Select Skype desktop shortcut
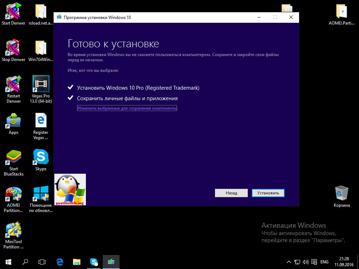The width and height of the screenshot is (359, 269). pyautogui.click(x=41, y=158)
